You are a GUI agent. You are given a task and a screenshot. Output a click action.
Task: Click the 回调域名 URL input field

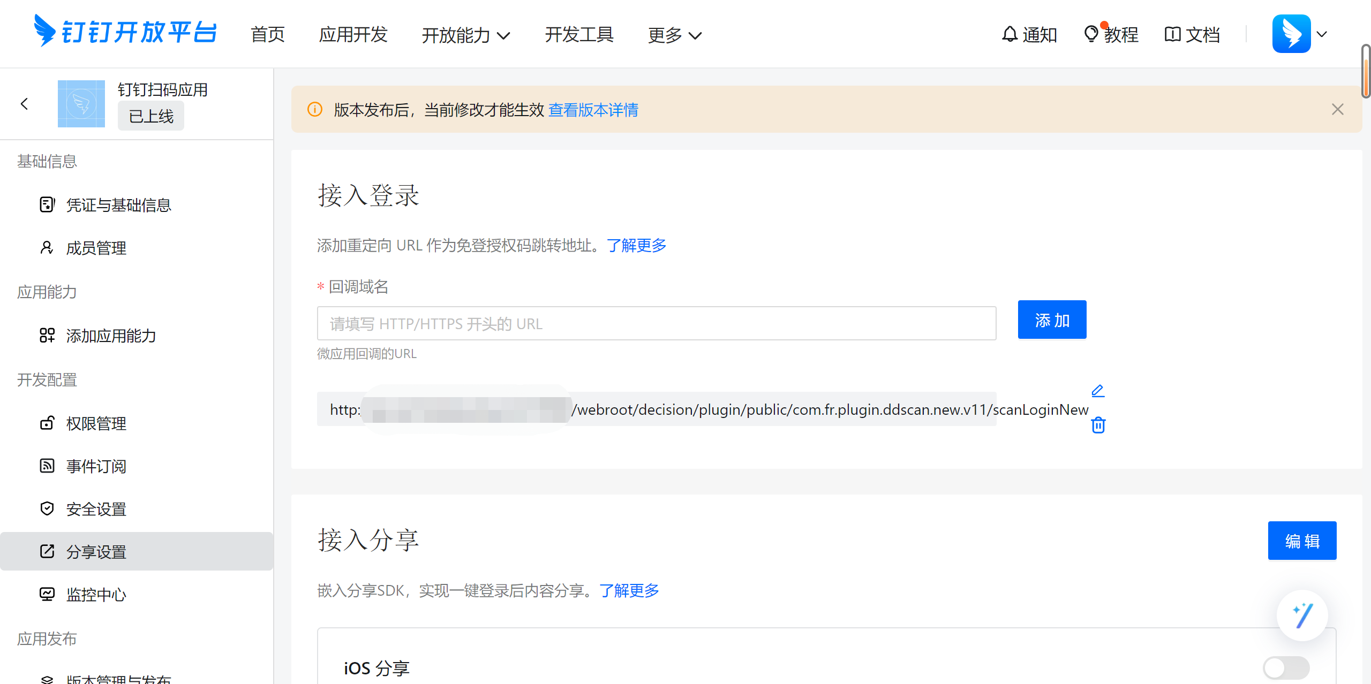656,323
